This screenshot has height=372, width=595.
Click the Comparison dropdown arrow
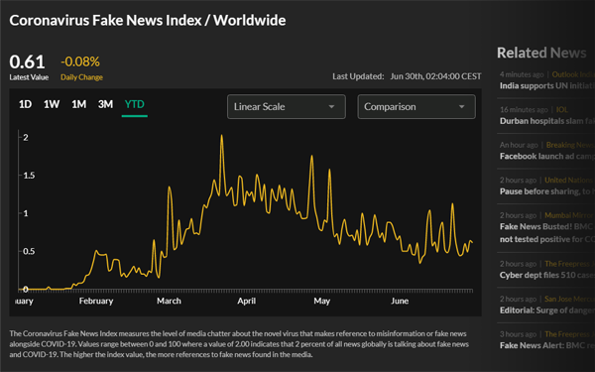pyautogui.click(x=461, y=107)
